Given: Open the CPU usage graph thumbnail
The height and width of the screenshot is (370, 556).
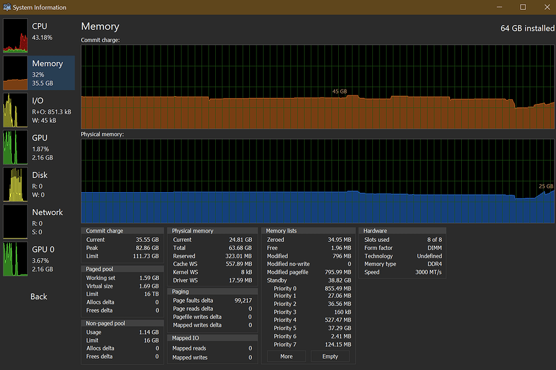Looking at the screenshot, I should click(x=16, y=35).
